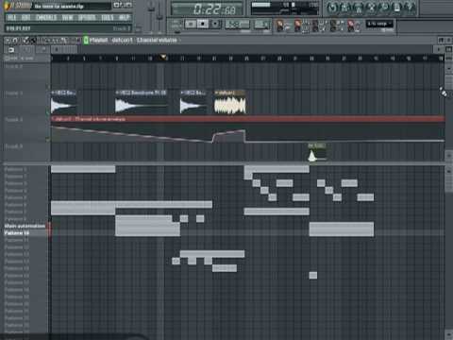Select the Main automation pattern row
Viewport: 453px width, 340px height.
25,226
